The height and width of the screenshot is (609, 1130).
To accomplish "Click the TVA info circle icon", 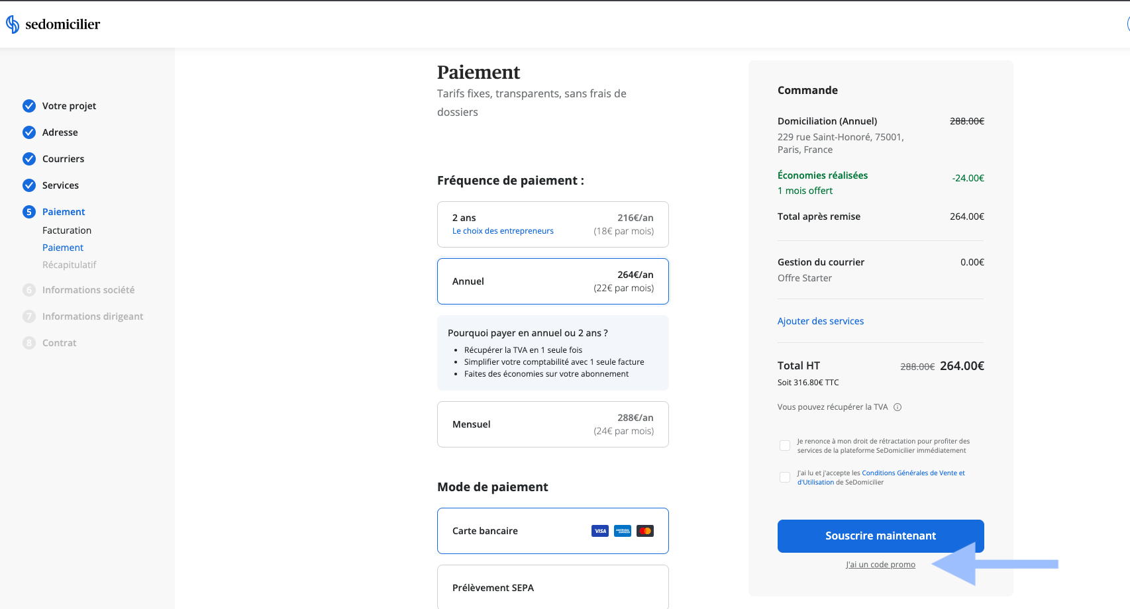I will click(898, 407).
